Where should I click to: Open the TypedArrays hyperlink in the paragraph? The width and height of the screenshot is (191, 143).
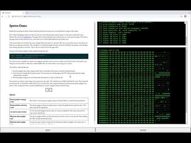coord(27,37)
